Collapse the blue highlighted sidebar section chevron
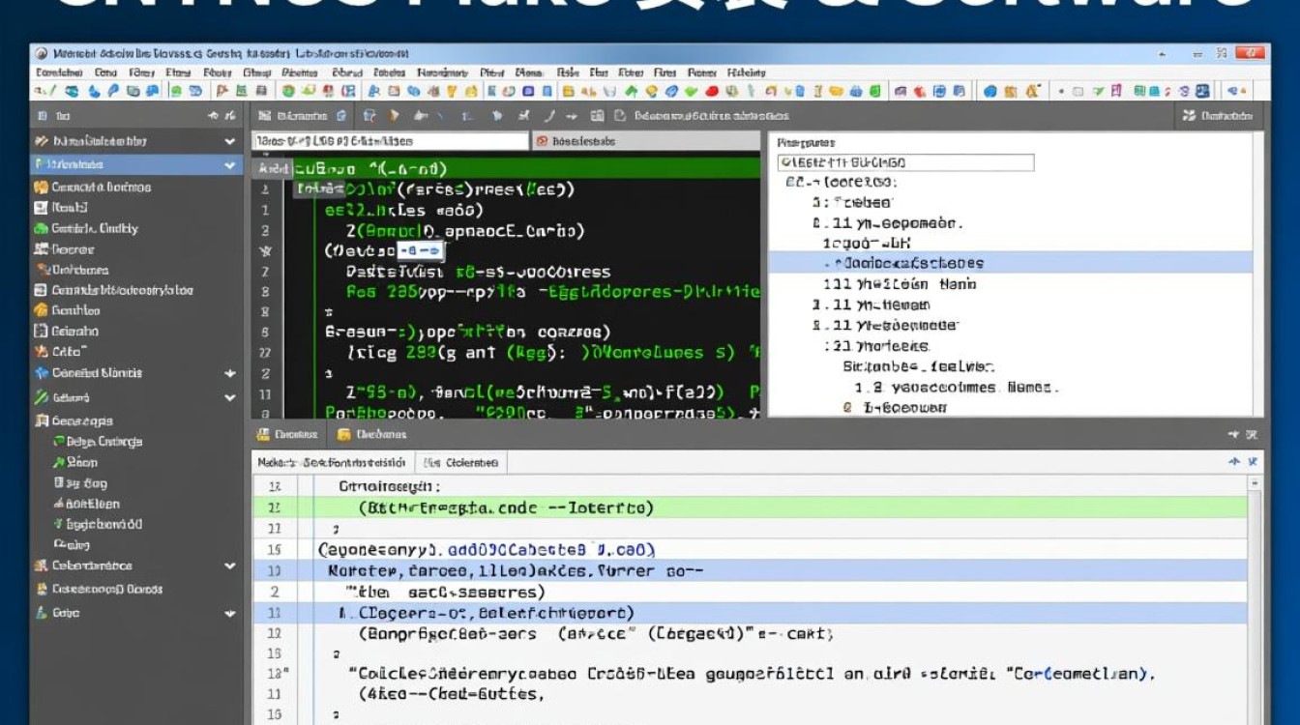The image size is (1300, 725). click(230, 165)
